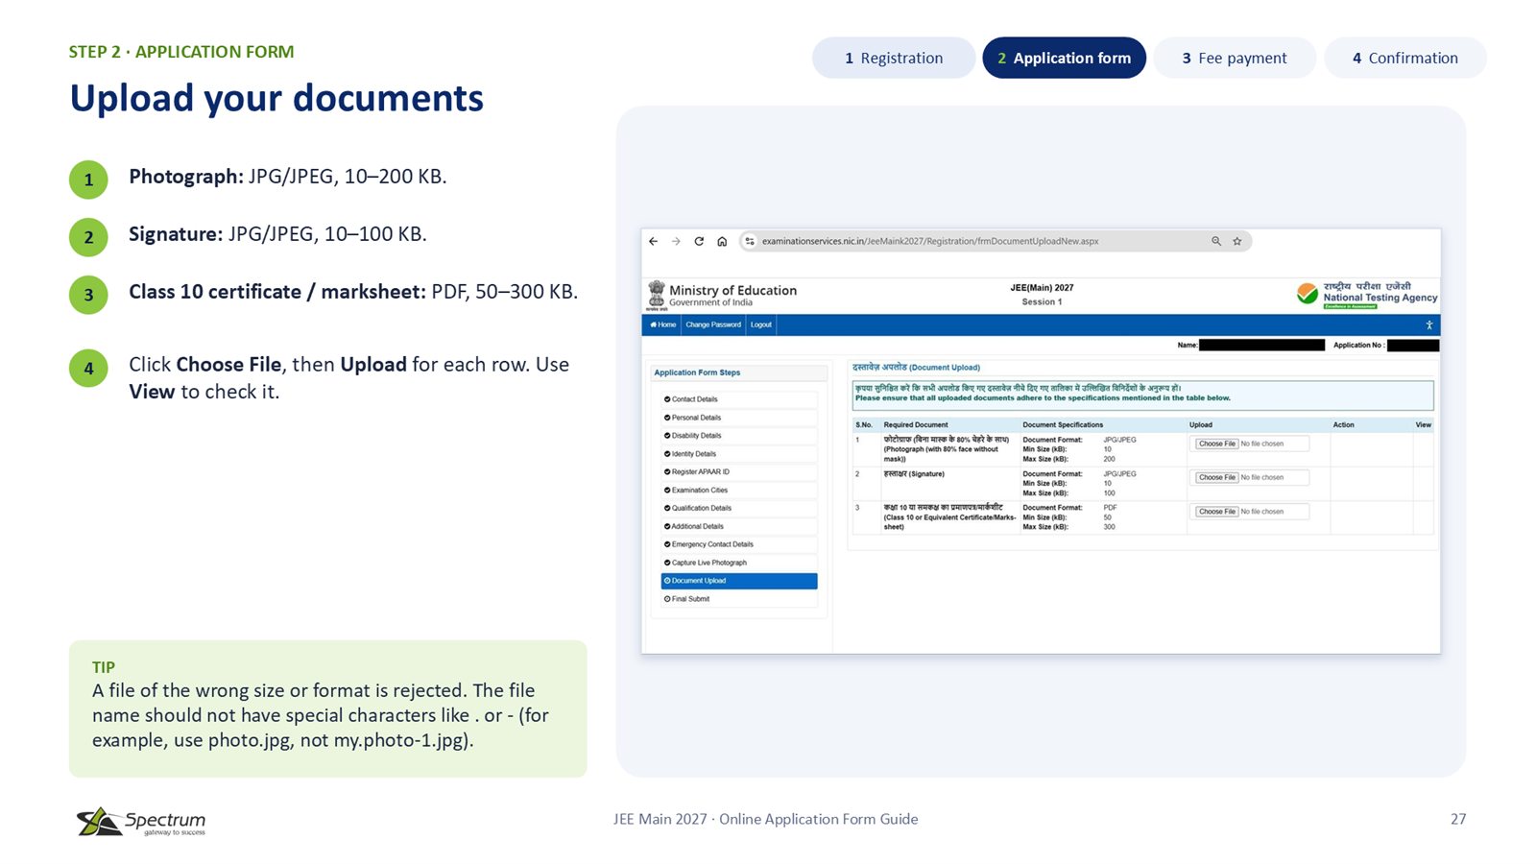The image size is (1536, 864).
Task: Open Examination Cities step
Action: coord(739,491)
